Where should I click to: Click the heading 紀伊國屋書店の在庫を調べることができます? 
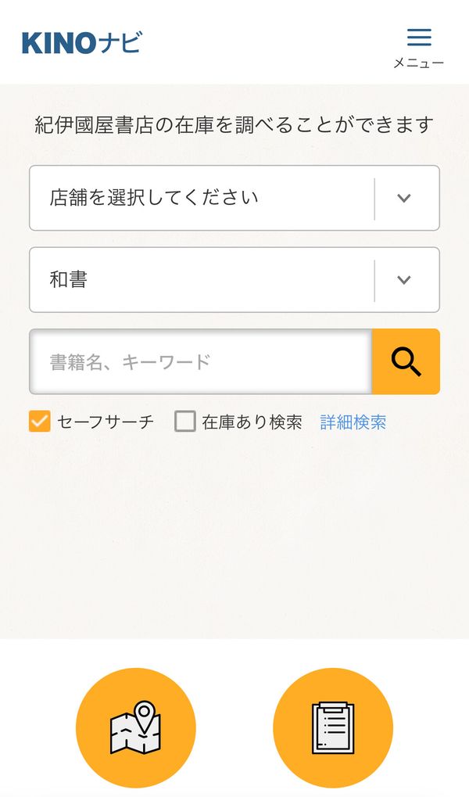(234, 124)
